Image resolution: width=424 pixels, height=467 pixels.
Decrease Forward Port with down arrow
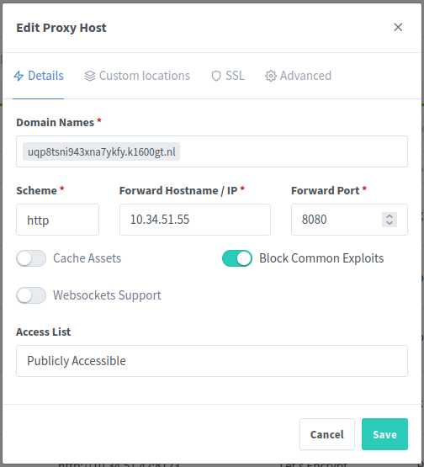[390, 223]
